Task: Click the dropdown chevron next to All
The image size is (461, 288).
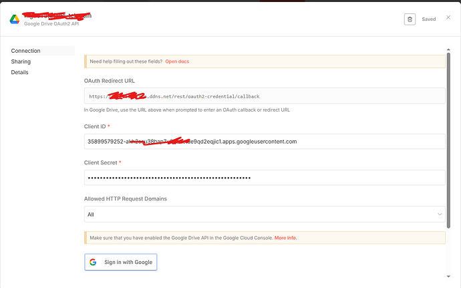Action: pos(440,214)
